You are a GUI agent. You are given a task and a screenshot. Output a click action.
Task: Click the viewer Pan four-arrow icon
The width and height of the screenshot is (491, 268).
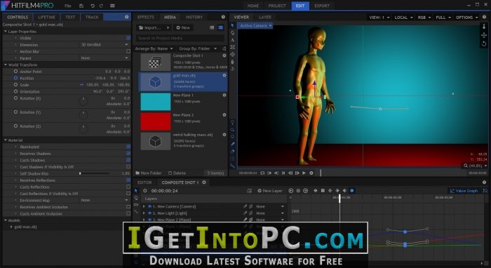[x=484, y=35]
